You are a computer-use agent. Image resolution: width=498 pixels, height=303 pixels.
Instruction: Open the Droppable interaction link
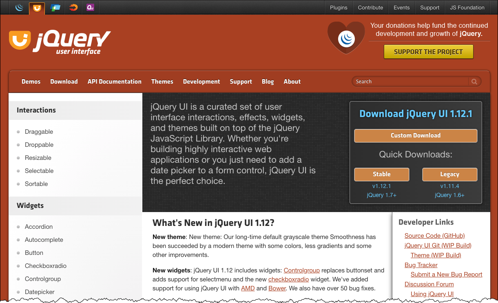coord(39,145)
